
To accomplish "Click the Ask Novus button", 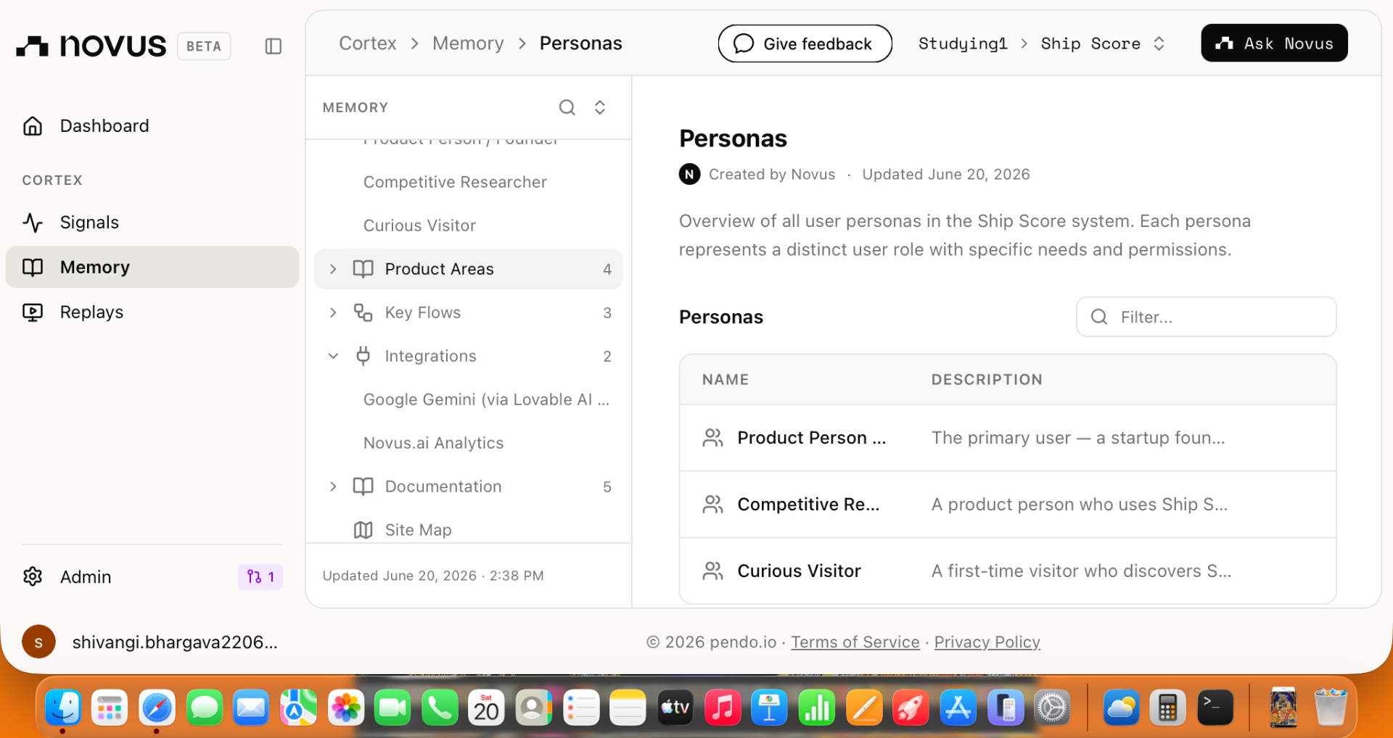I will (x=1274, y=43).
